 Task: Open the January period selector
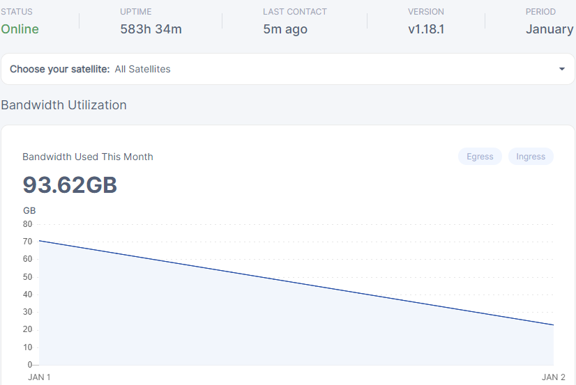click(x=549, y=29)
